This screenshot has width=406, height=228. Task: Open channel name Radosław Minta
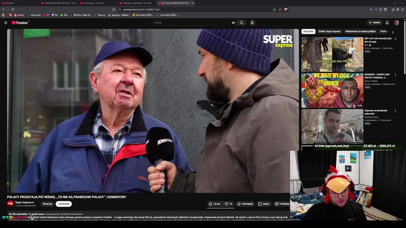click(371, 117)
